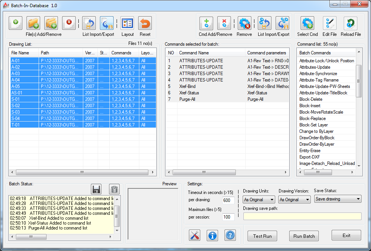Select drawing A-01 in the list

tap(83, 61)
